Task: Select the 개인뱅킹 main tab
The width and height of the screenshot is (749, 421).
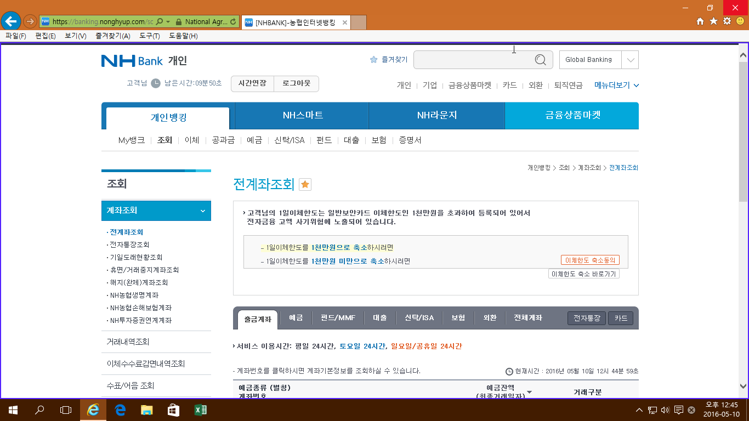Action: coord(168,117)
